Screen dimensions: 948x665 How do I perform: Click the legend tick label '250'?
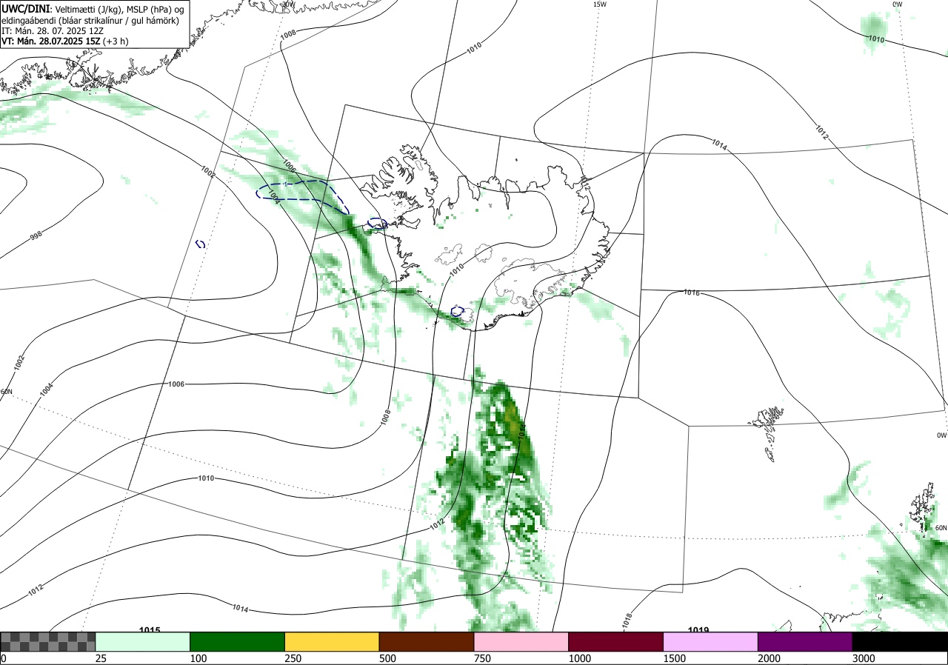coord(293,658)
